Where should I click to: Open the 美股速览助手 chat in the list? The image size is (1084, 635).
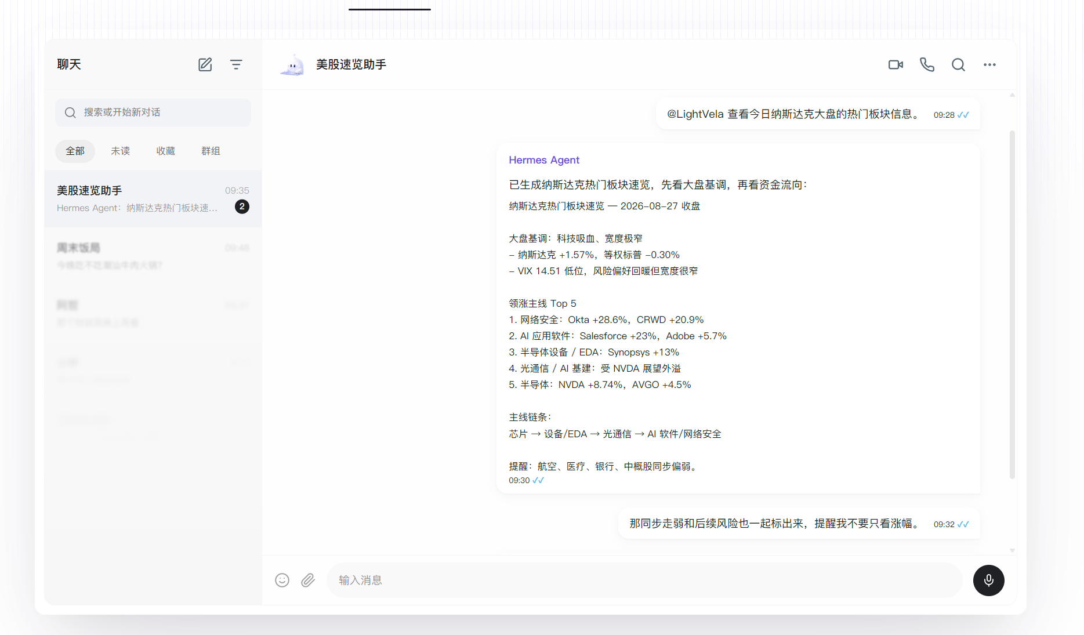153,198
